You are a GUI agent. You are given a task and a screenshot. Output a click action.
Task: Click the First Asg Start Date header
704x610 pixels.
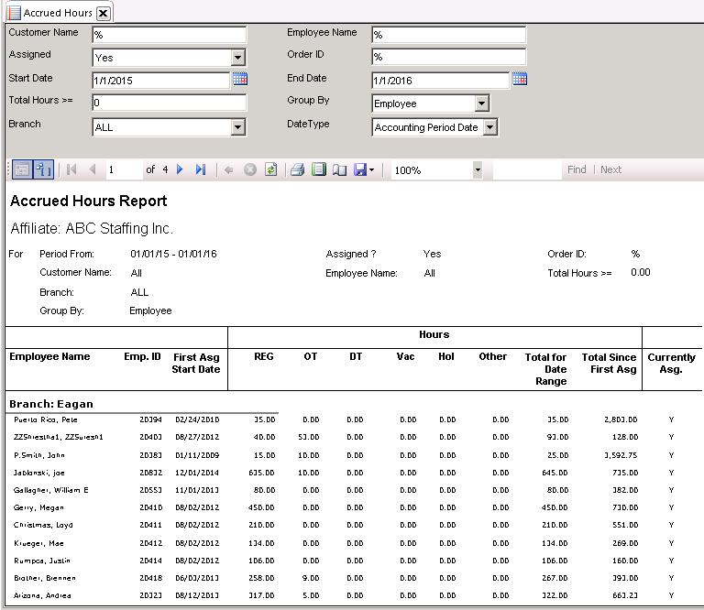[196, 364]
